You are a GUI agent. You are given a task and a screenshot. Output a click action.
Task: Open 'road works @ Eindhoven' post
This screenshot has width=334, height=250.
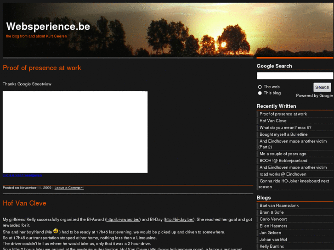tap(283, 174)
